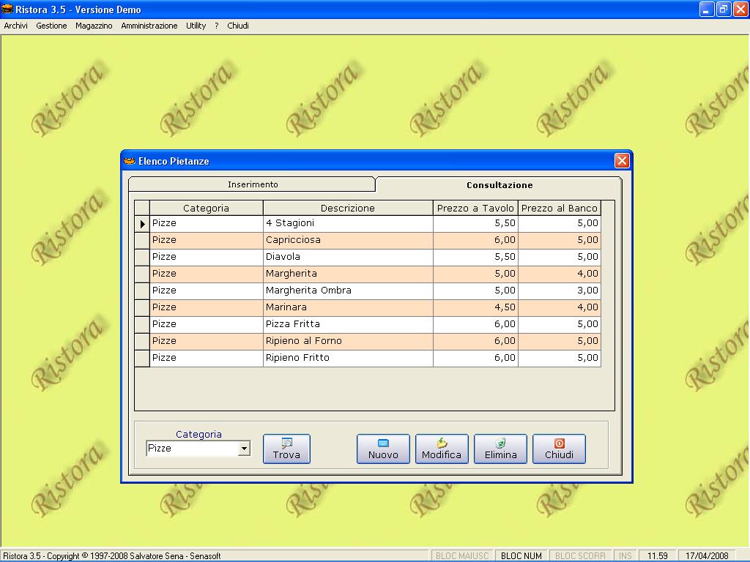This screenshot has height=562, width=750.
Task: Click Chiudi in the menu bar
Action: click(x=238, y=26)
